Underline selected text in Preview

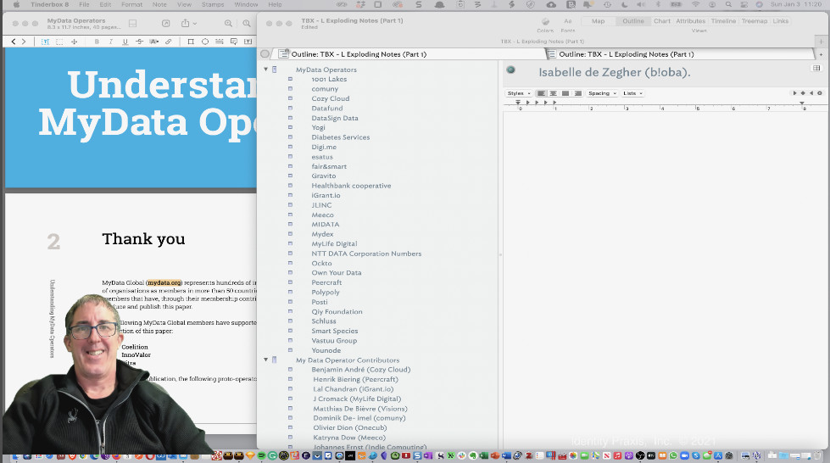point(125,42)
